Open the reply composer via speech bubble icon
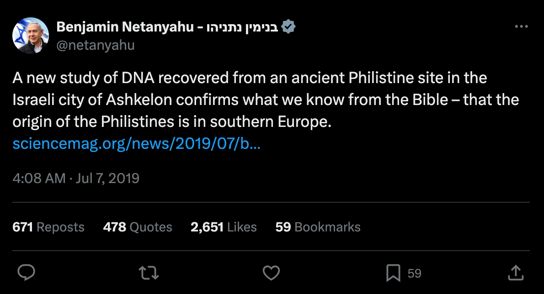Image resolution: width=544 pixels, height=294 pixels. 27,272
